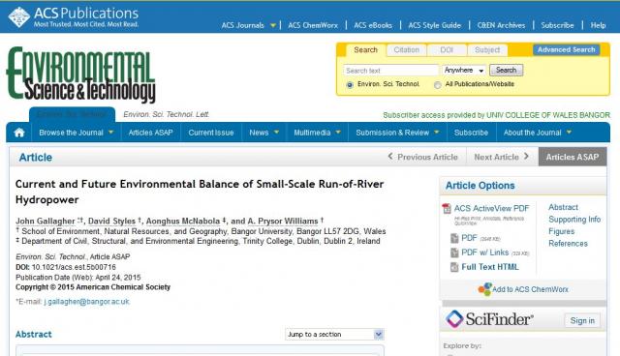The width and height of the screenshot is (620, 356).
Task: Click Add to ACS ChemWorx link
Action: (530, 289)
